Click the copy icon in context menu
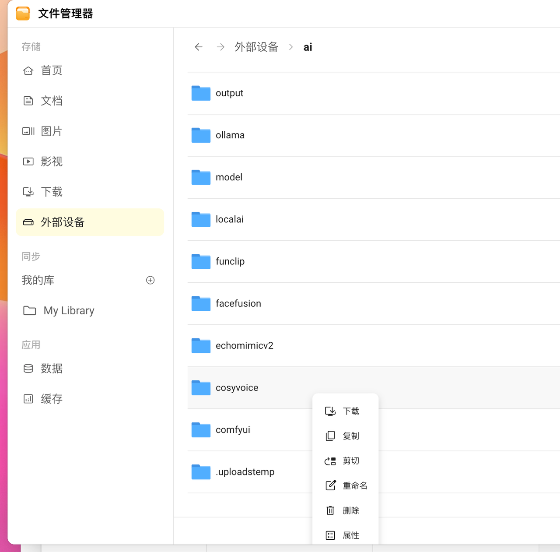This screenshot has height=552, width=560. 330,436
